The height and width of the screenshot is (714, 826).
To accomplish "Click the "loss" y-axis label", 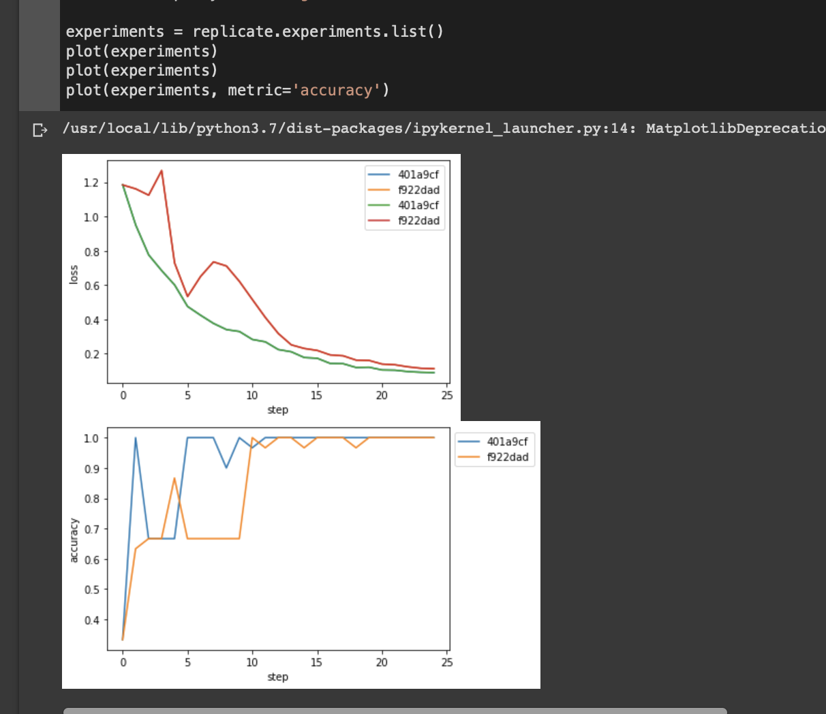I will [x=74, y=274].
